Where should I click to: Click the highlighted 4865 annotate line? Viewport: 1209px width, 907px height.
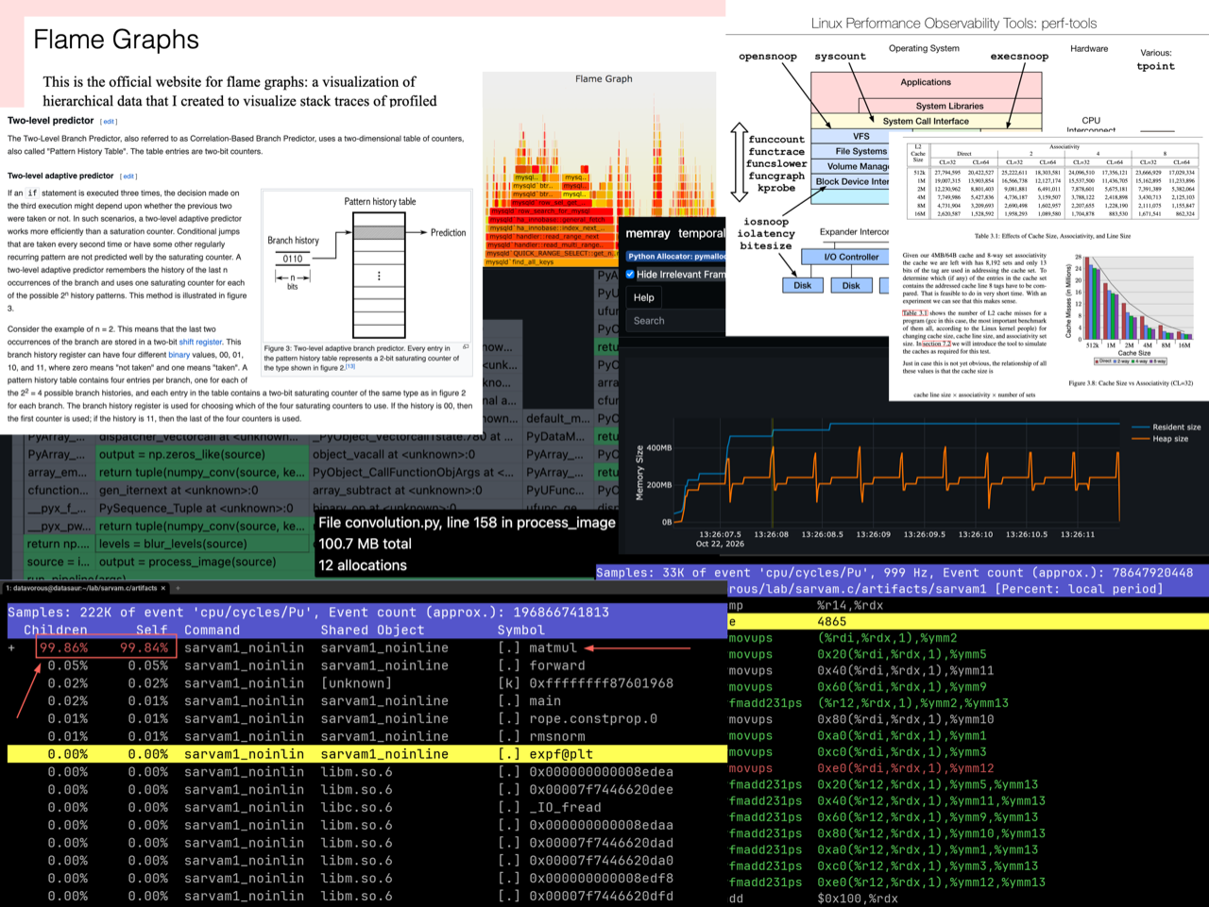click(968, 621)
